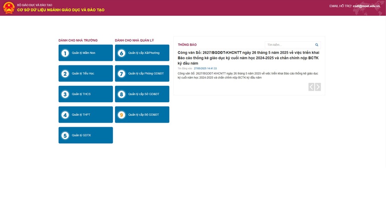Viewport: 386px width, 215px height.
Task: Click the magnifying glass search icon
Action: coord(317,45)
